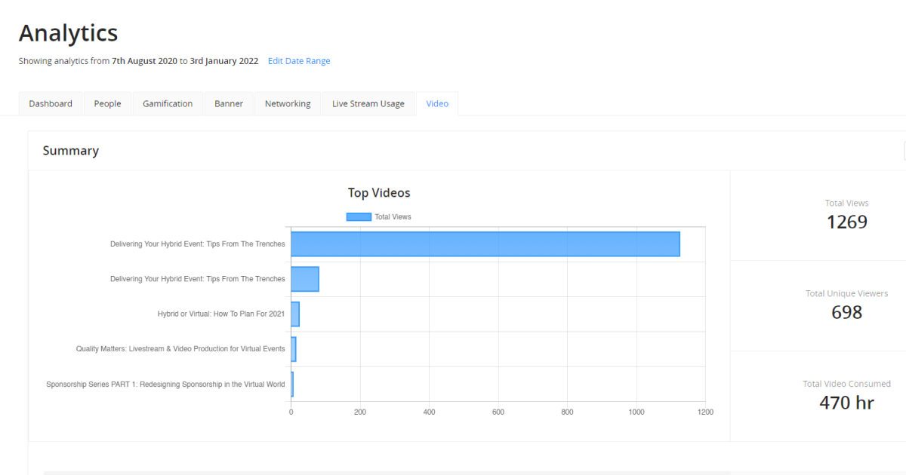Click the second-longest bar in the chart
Image resolution: width=906 pixels, height=475 pixels.
coord(304,279)
